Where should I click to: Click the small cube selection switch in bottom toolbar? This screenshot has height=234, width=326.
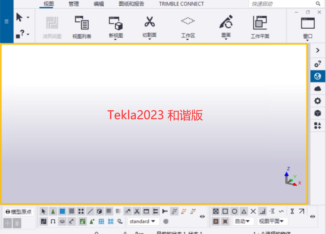[99, 211]
